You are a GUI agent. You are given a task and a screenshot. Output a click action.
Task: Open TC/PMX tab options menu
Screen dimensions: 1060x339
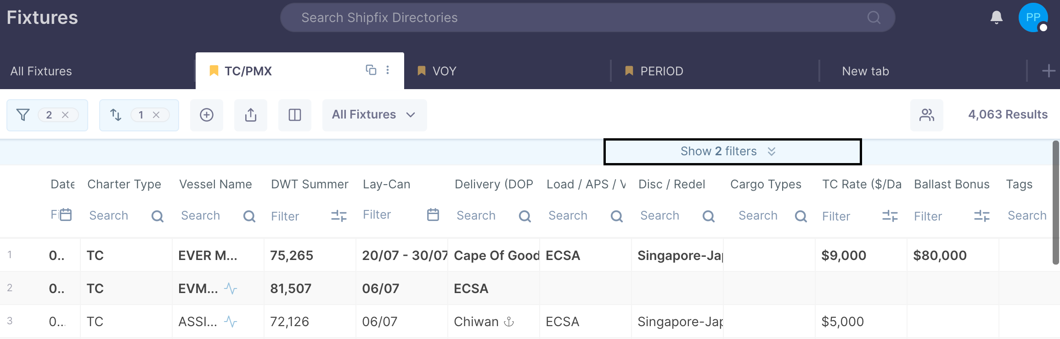pyautogui.click(x=388, y=70)
